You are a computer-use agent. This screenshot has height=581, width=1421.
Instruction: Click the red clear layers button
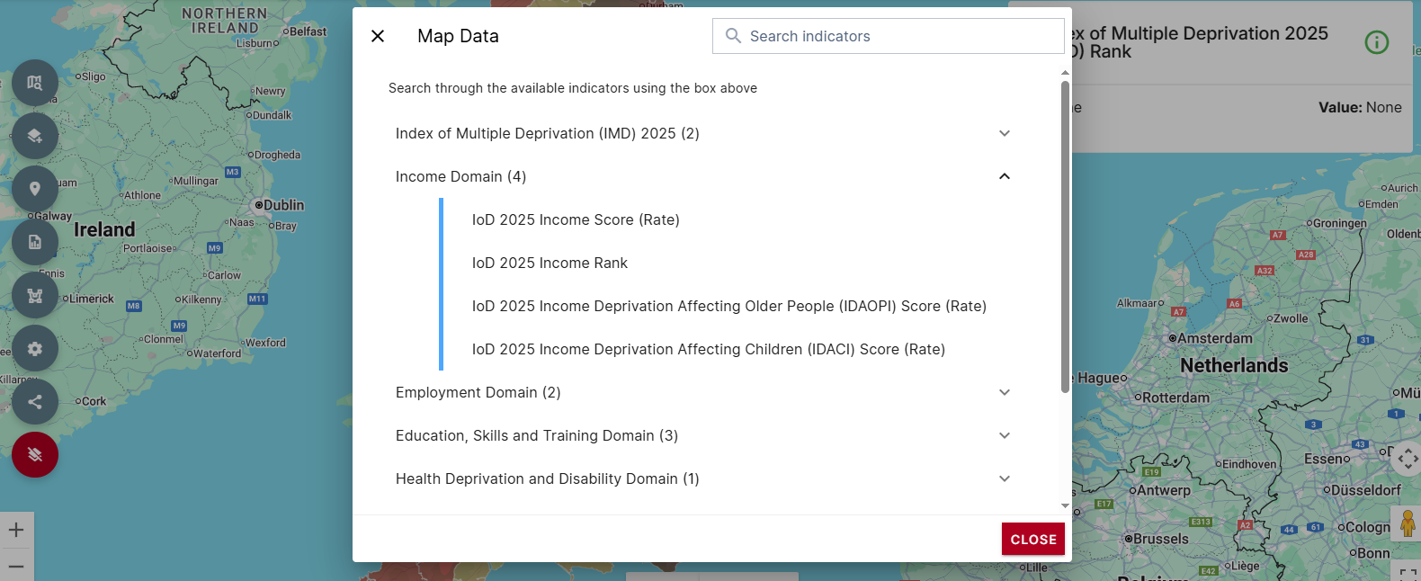[35, 455]
